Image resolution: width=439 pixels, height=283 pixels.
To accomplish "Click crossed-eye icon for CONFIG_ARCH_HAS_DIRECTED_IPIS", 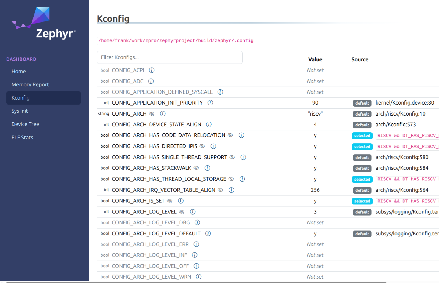I will click(x=202, y=146).
